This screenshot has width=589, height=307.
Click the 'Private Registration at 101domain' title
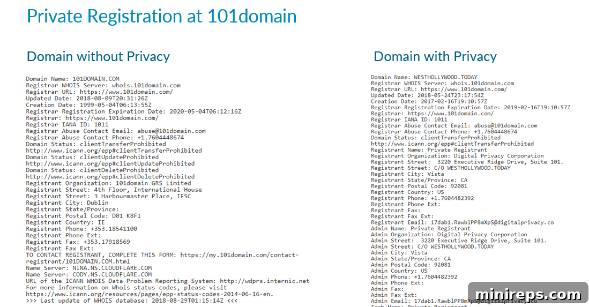pyautogui.click(x=161, y=17)
